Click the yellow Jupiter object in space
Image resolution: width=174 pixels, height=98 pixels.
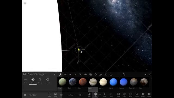79,50
